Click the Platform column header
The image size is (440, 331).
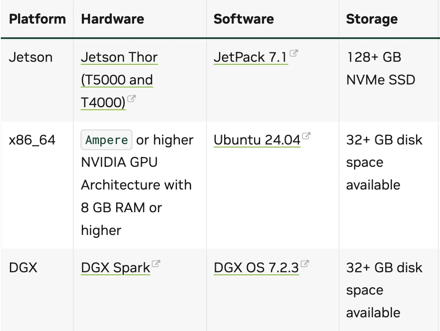pos(37,19)
